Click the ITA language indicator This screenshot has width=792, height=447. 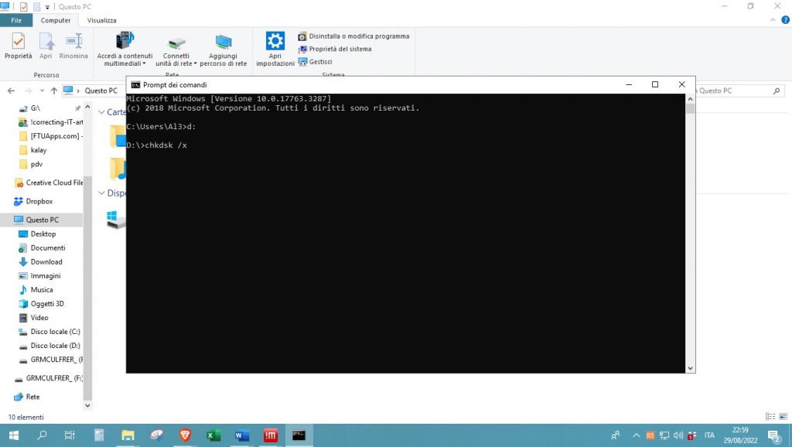tap(709, 435)
